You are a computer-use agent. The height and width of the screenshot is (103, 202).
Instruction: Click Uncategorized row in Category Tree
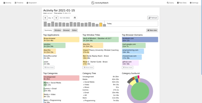pyautogui.click(x=100, y=77)
